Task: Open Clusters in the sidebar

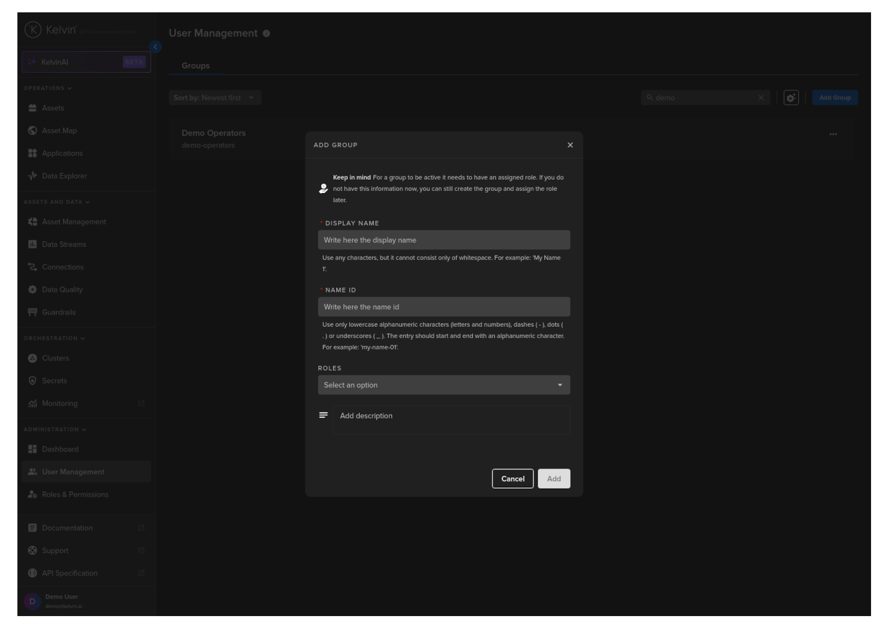Action: point(55,358)
